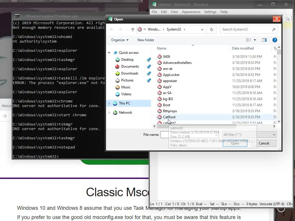
Task: Click the horizontal scrollbar in file list
Action: click(x=196, y=126)
